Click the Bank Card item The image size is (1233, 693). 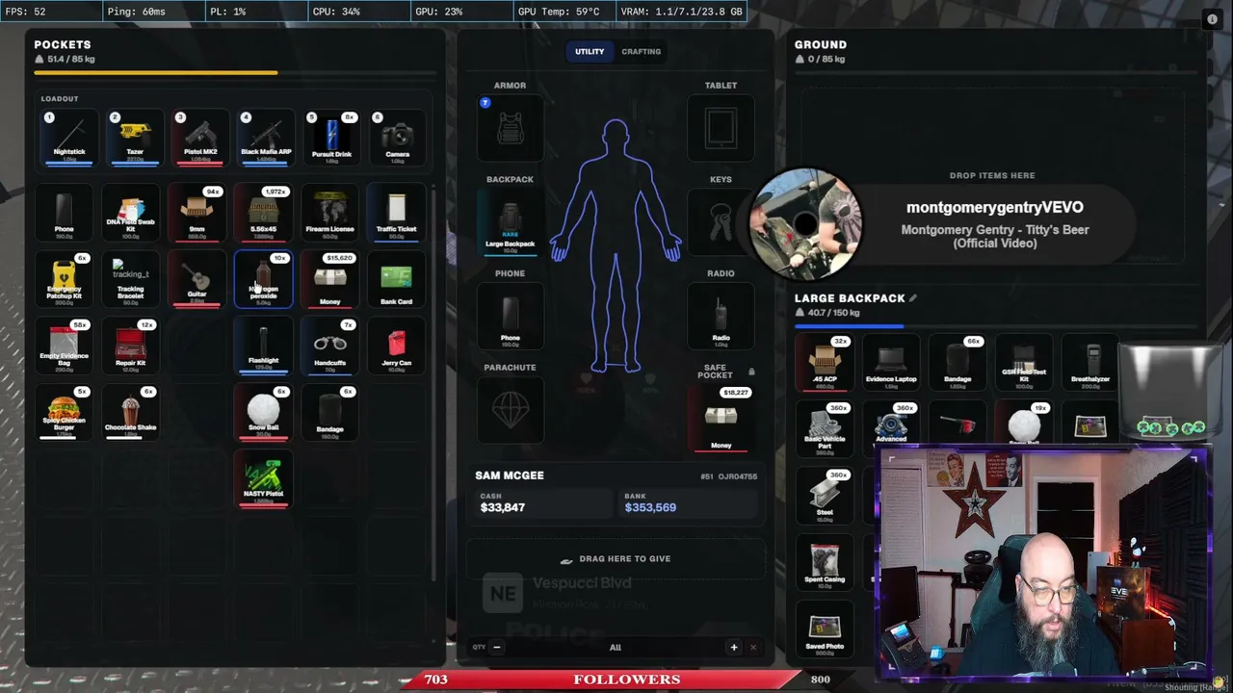tap(396, 280)
